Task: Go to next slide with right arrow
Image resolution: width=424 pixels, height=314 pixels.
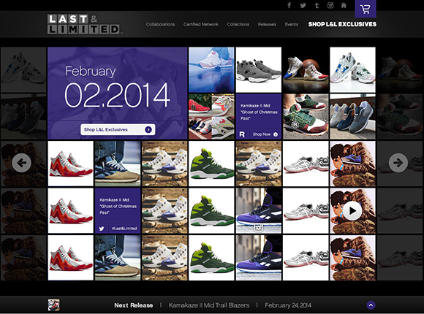Action: click(398, 163)
